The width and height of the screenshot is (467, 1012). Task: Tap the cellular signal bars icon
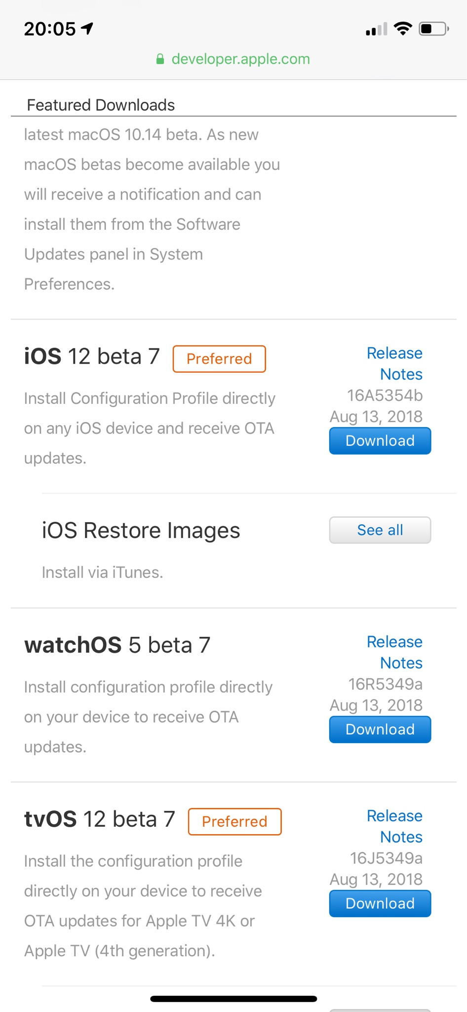(377, 29)
